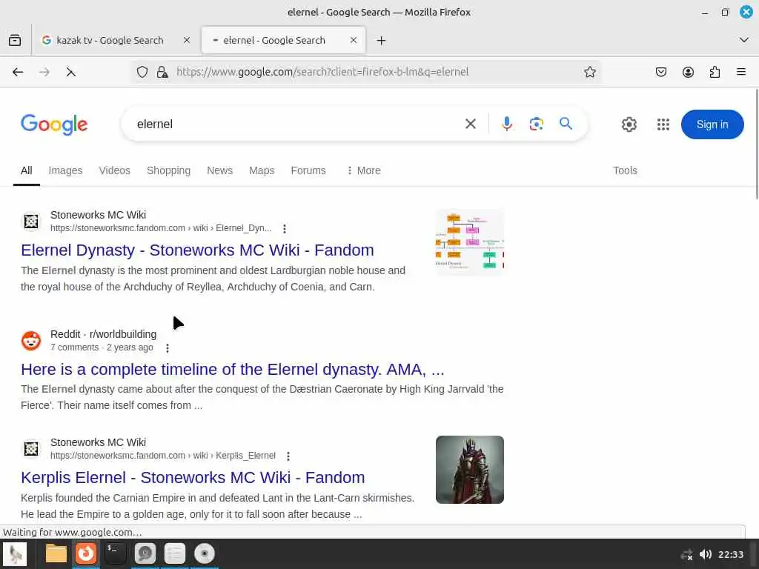Open Elernel Dynasty - Stoneworks MC Wiki link
759x569 pixels.
coord(197,250)
